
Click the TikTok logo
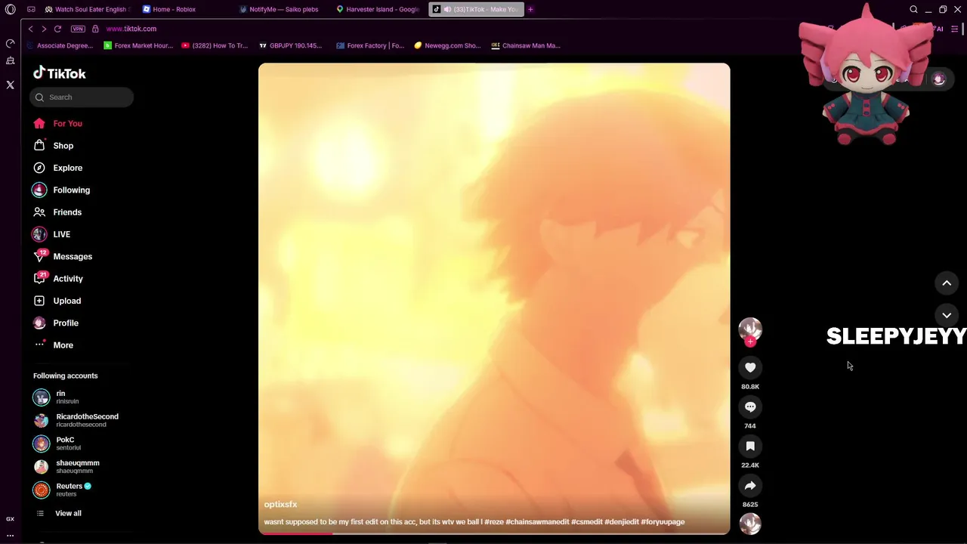click(60, 73)
